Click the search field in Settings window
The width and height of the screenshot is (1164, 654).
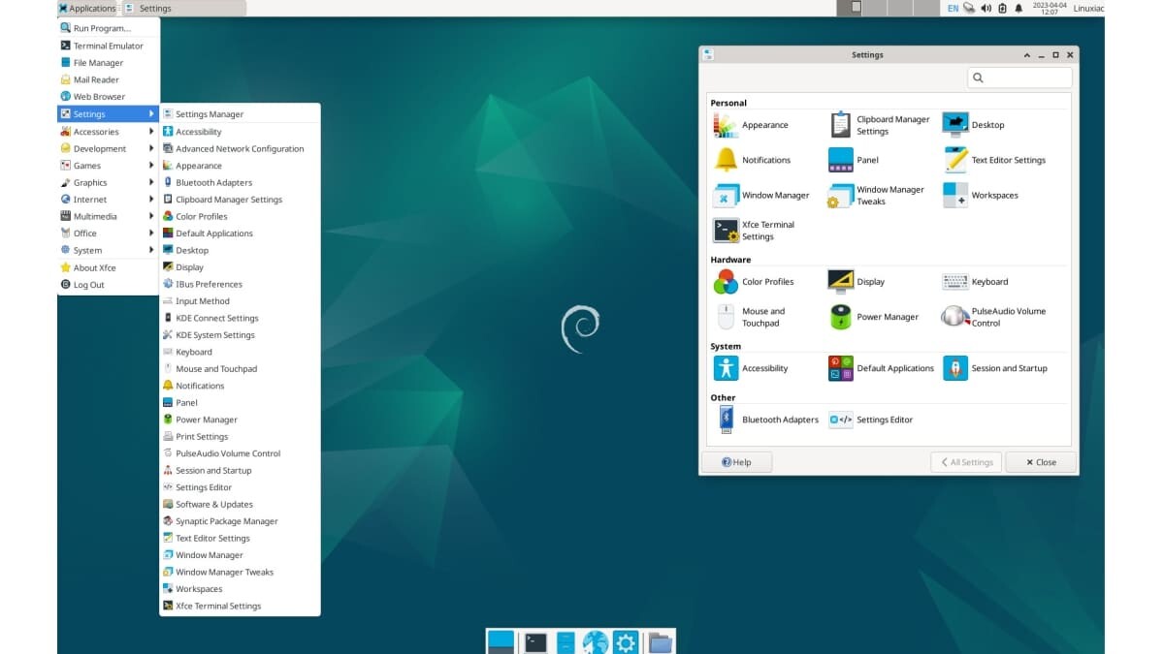coord(1026,78)
